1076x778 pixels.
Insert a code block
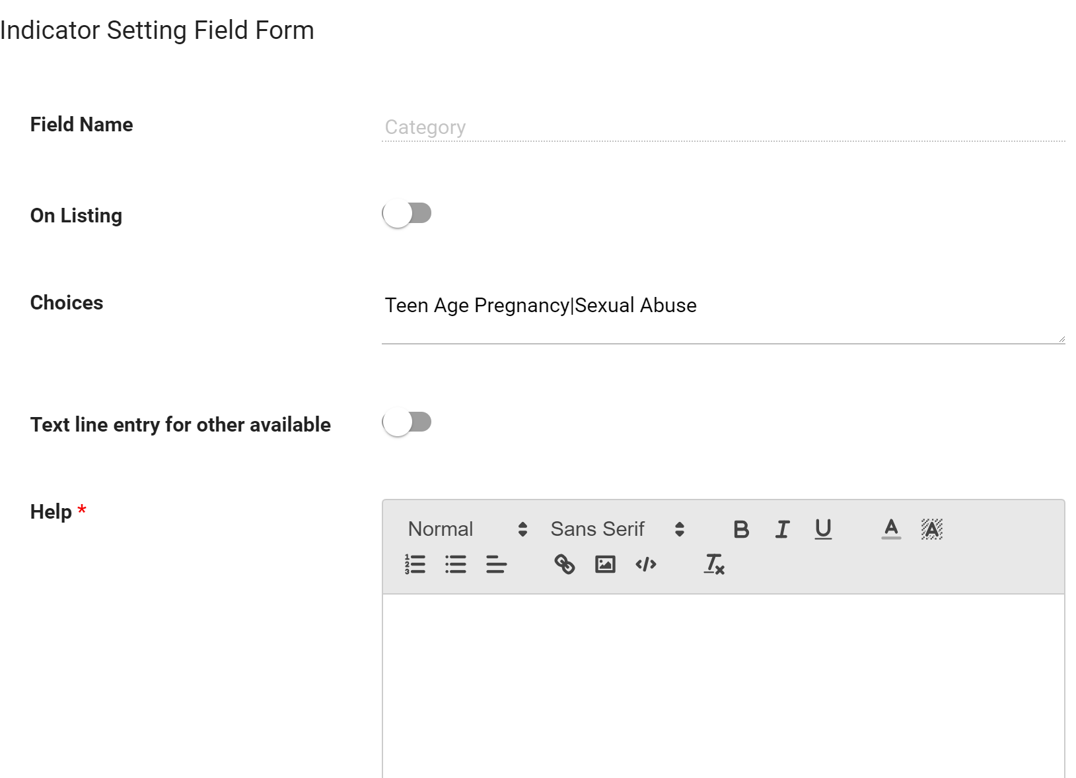pyautogui.click(x=646, y=564)
